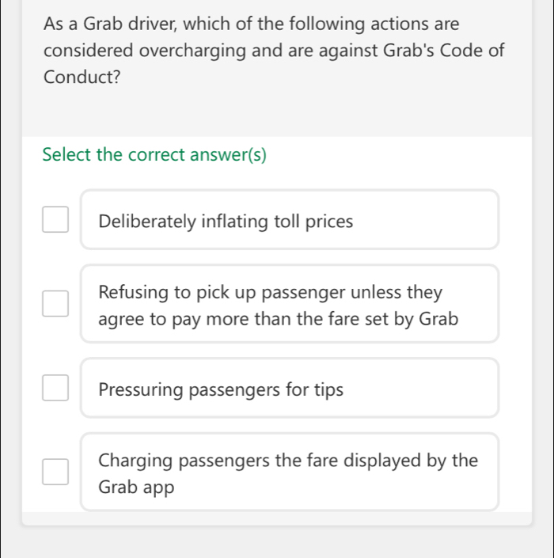Click the "Grab app" text in last option

pyautogui.click(x=135, y=488)
